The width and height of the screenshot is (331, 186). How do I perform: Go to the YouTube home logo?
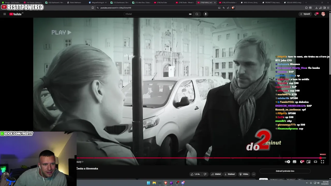[x=16, y=14]
